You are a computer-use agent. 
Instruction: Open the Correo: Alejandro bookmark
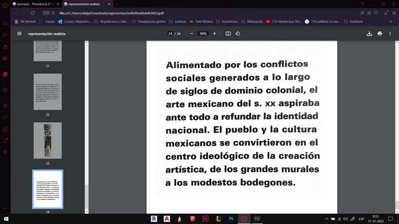[x=75, y=22]
